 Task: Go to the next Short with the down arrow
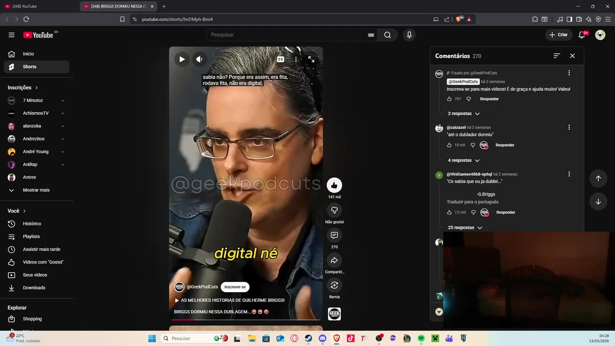click(x=598, y=201)
